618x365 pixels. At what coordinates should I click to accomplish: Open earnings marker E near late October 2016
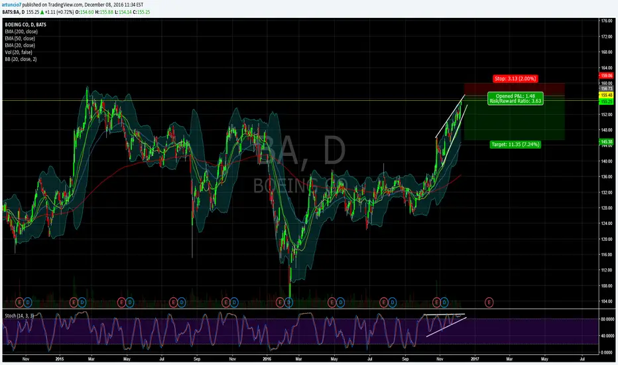(436, 303)
